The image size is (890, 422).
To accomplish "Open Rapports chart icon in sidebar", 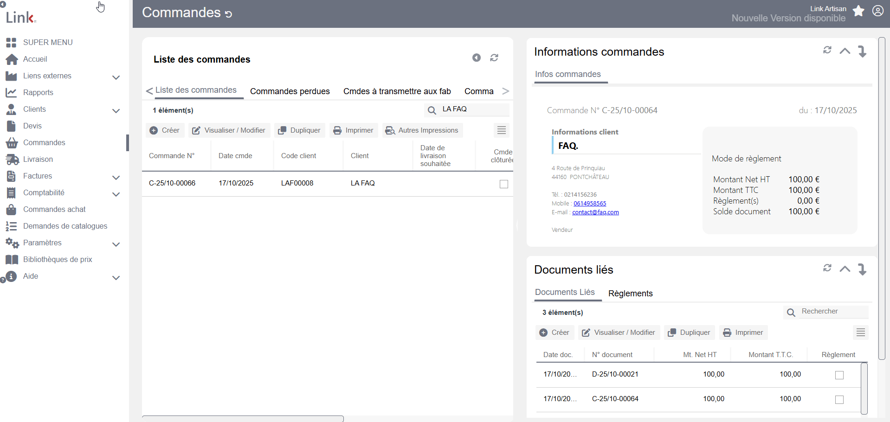I will click(11, 93).
